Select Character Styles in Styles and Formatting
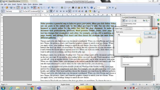The width and height of the screenshot is (160, 90). click(x=127, y=21)
